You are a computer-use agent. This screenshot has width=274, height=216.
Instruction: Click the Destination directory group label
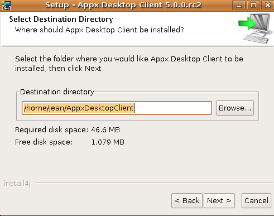tap(57, 92)
